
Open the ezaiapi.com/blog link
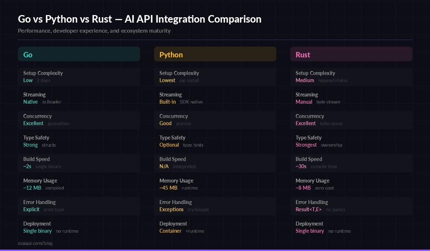click(x=35, y=243)
